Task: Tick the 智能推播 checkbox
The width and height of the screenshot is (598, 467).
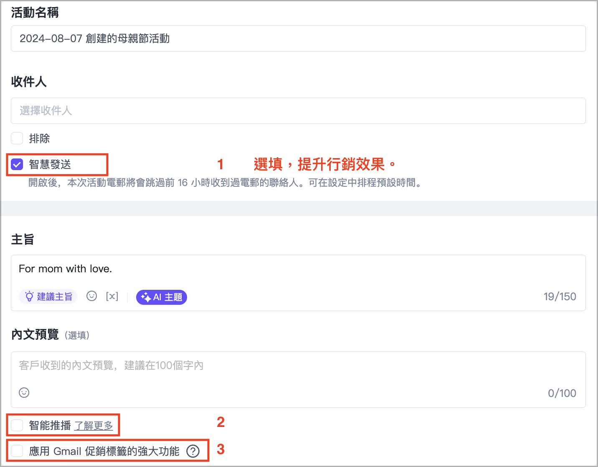Action: [x=17, y=425]
